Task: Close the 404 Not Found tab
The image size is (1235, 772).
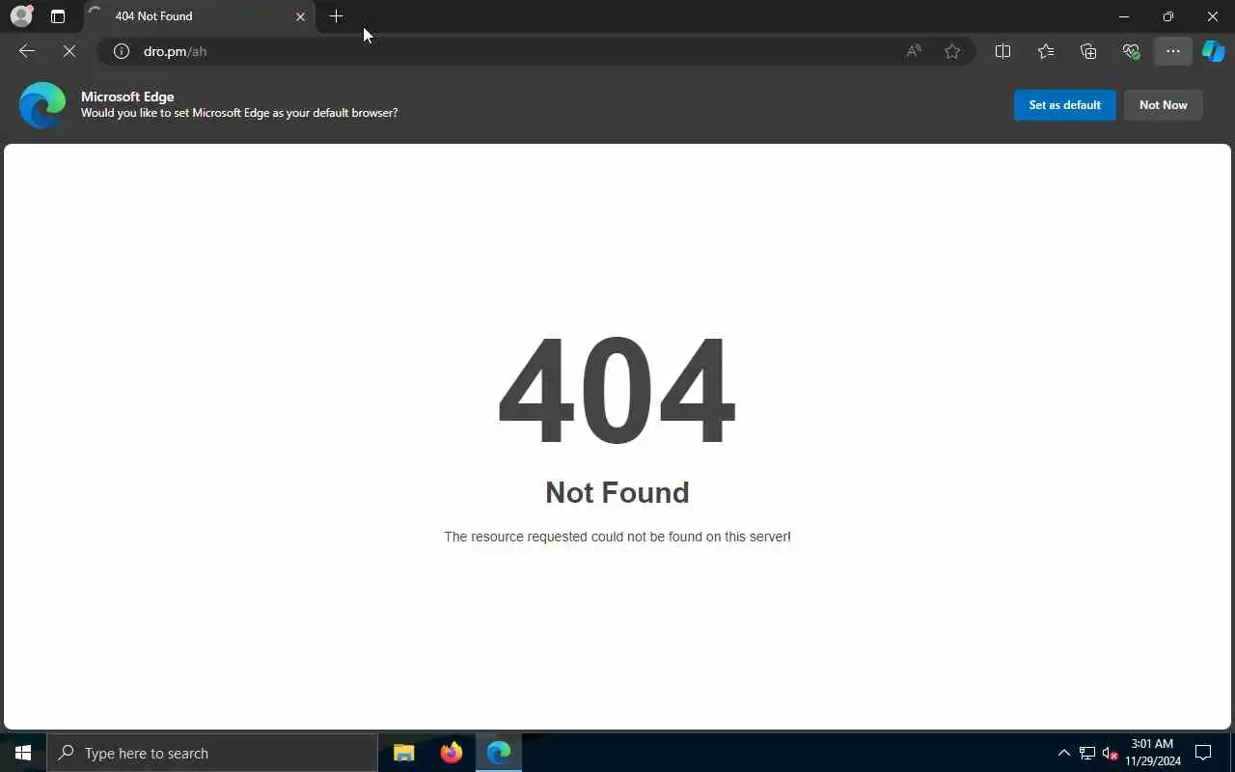Action: click(x=300, y=16)
